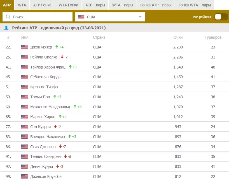Click the flag next to Рейлли Опелка
This screenshot has width=229, height=181.
24,57
